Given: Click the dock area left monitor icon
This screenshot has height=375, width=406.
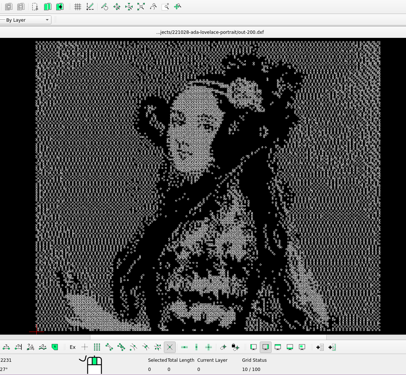Looking at the screenshot, I should click(254, 347).
